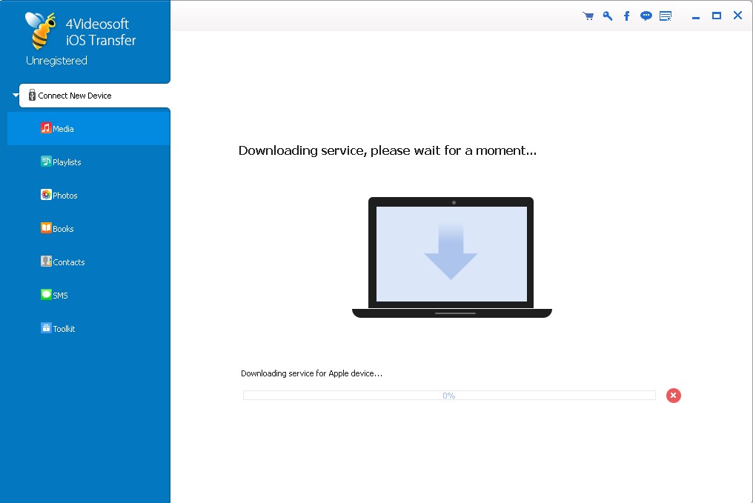Open the Books category

[62, 229]
